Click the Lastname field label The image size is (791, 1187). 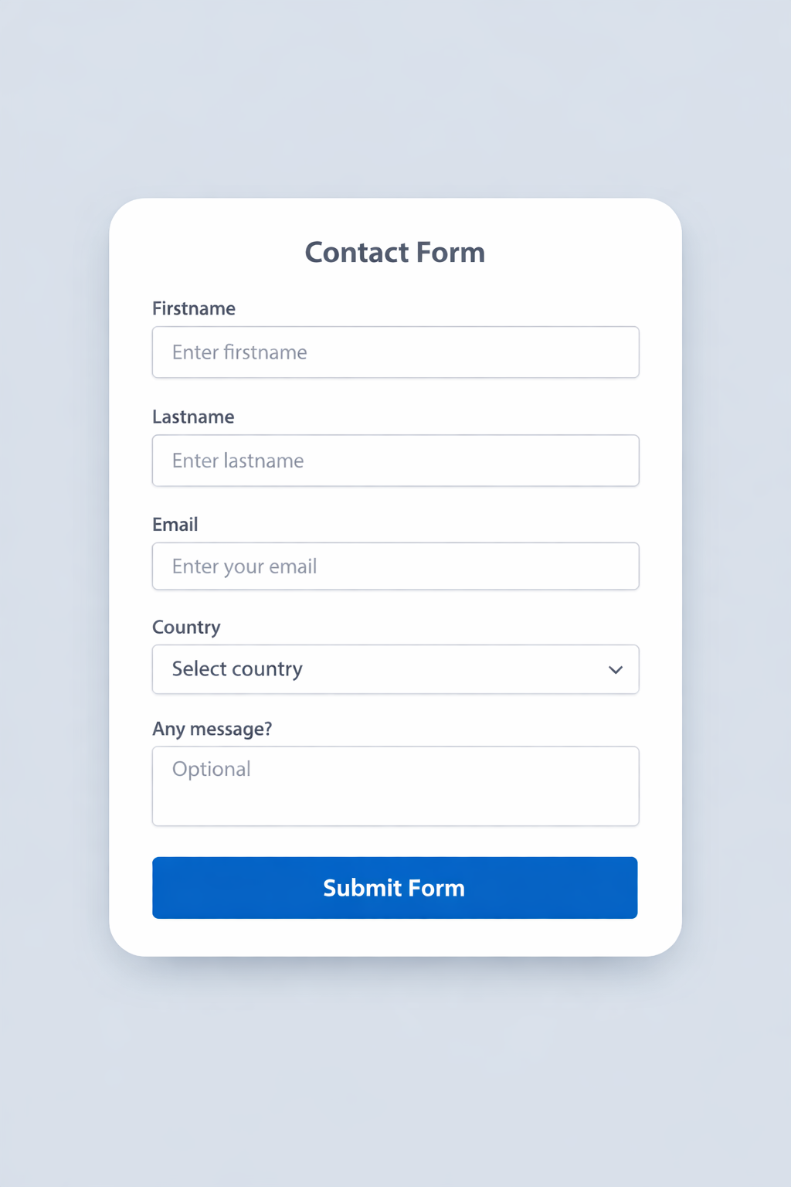(193, 417)
